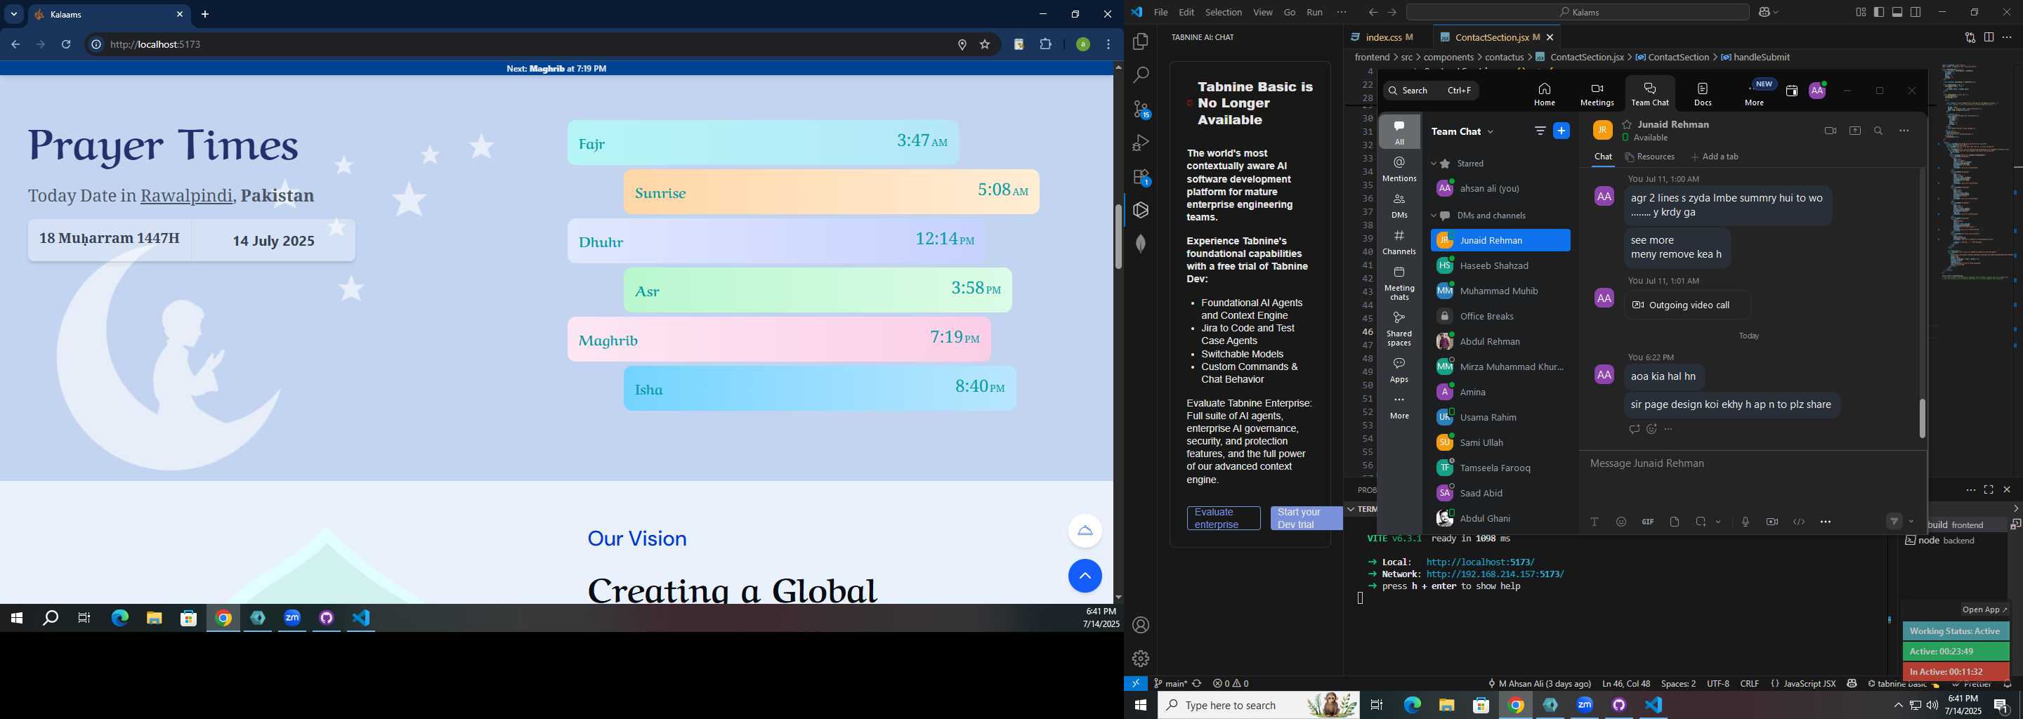Switch to index.css editor tab
2023x719 pixels.
[x=1383, y=38]
